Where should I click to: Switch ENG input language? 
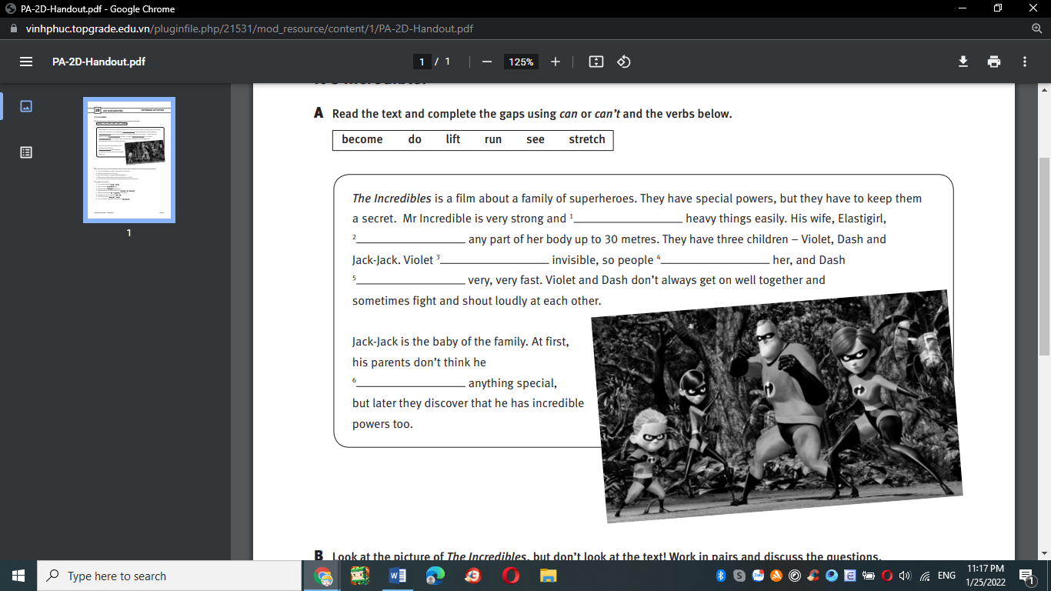click(946, 576)
